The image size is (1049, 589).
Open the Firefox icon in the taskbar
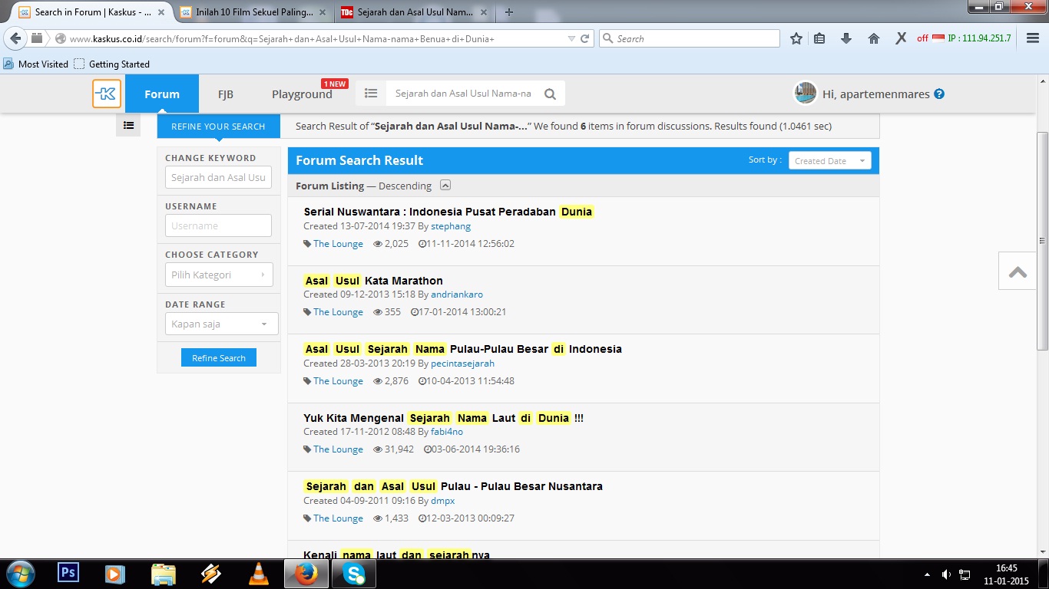coord(306,574)
